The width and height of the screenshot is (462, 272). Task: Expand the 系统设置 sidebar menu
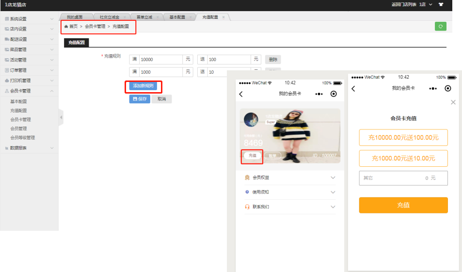pos(29,19)
